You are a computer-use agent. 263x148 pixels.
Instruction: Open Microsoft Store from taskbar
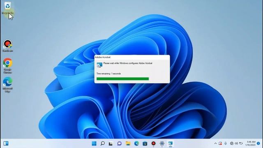pyautogui.click(x=145, y=143)
